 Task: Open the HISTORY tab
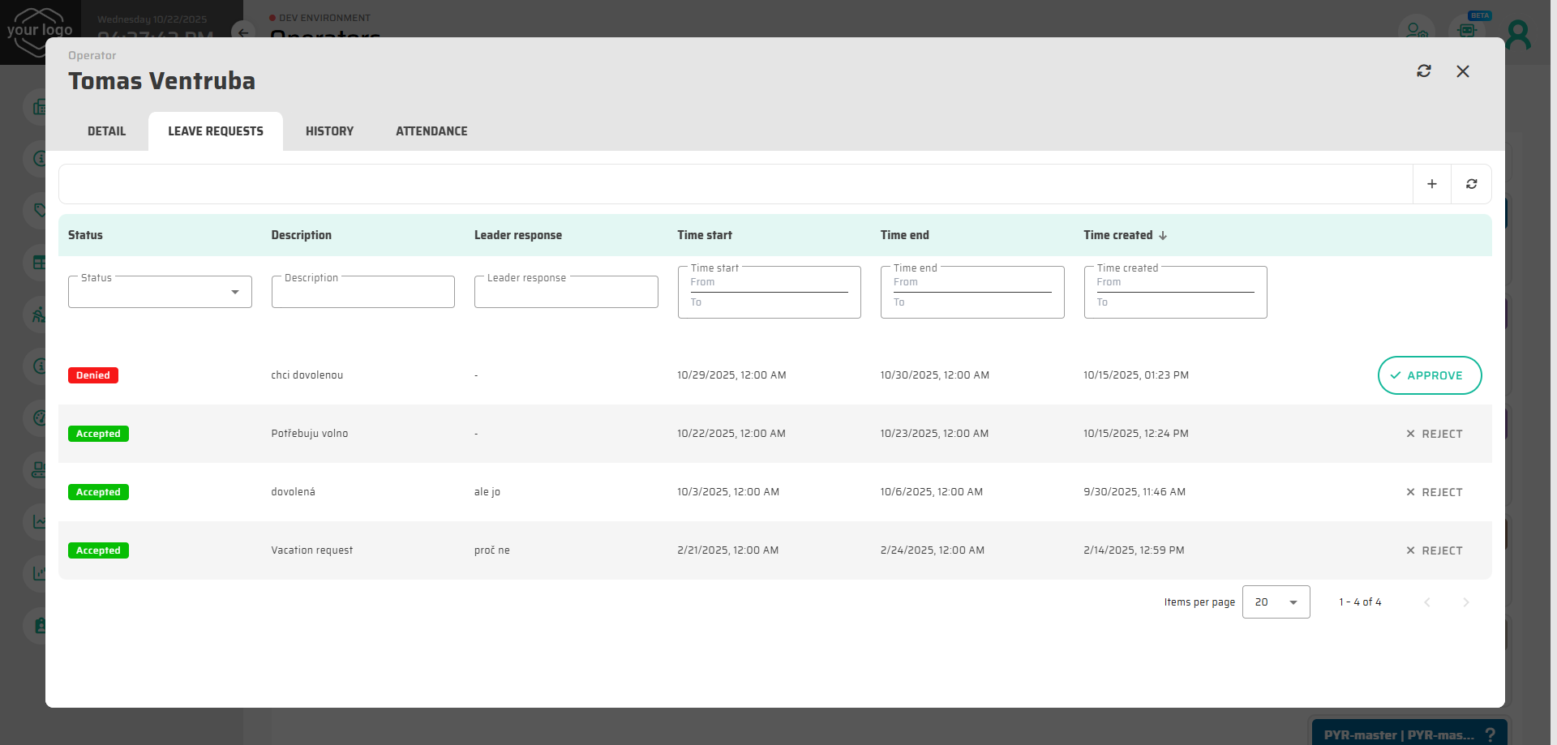tap(329, 131)
